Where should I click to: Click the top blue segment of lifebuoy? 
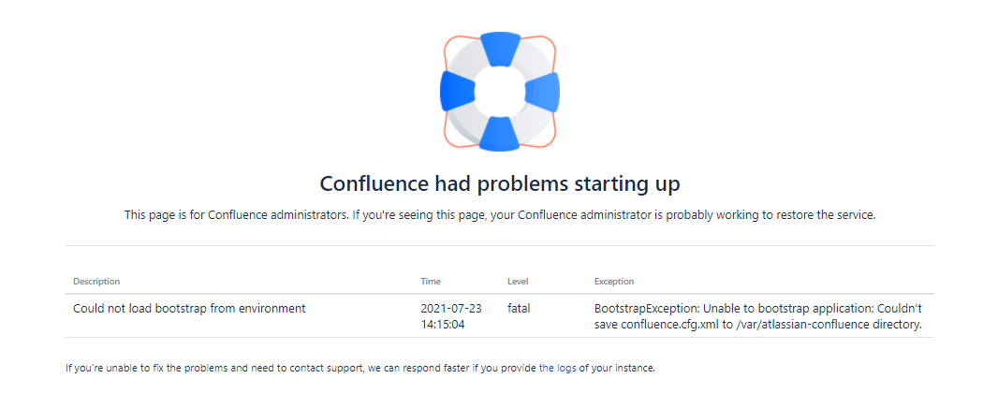pos(500,49)
